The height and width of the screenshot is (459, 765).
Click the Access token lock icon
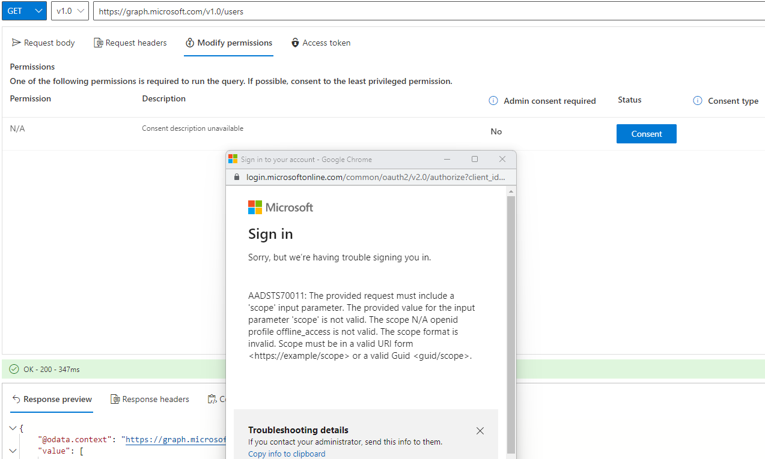tap(295, 43)
